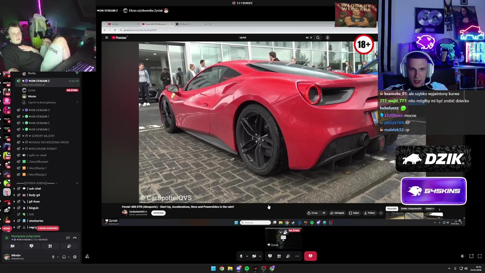Image resolution: width=485 pixels, height=273 pixels.
Task: Open YouTube hamburger menu in stream
Action: [x=106, y=38]
